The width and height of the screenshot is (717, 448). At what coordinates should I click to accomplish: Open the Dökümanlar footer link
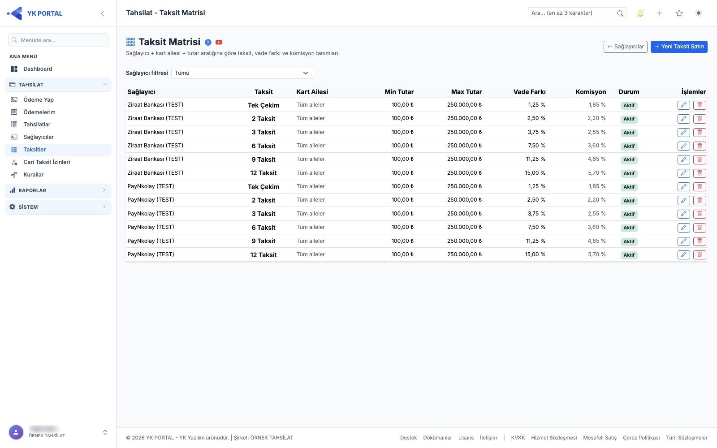point(437,438)
